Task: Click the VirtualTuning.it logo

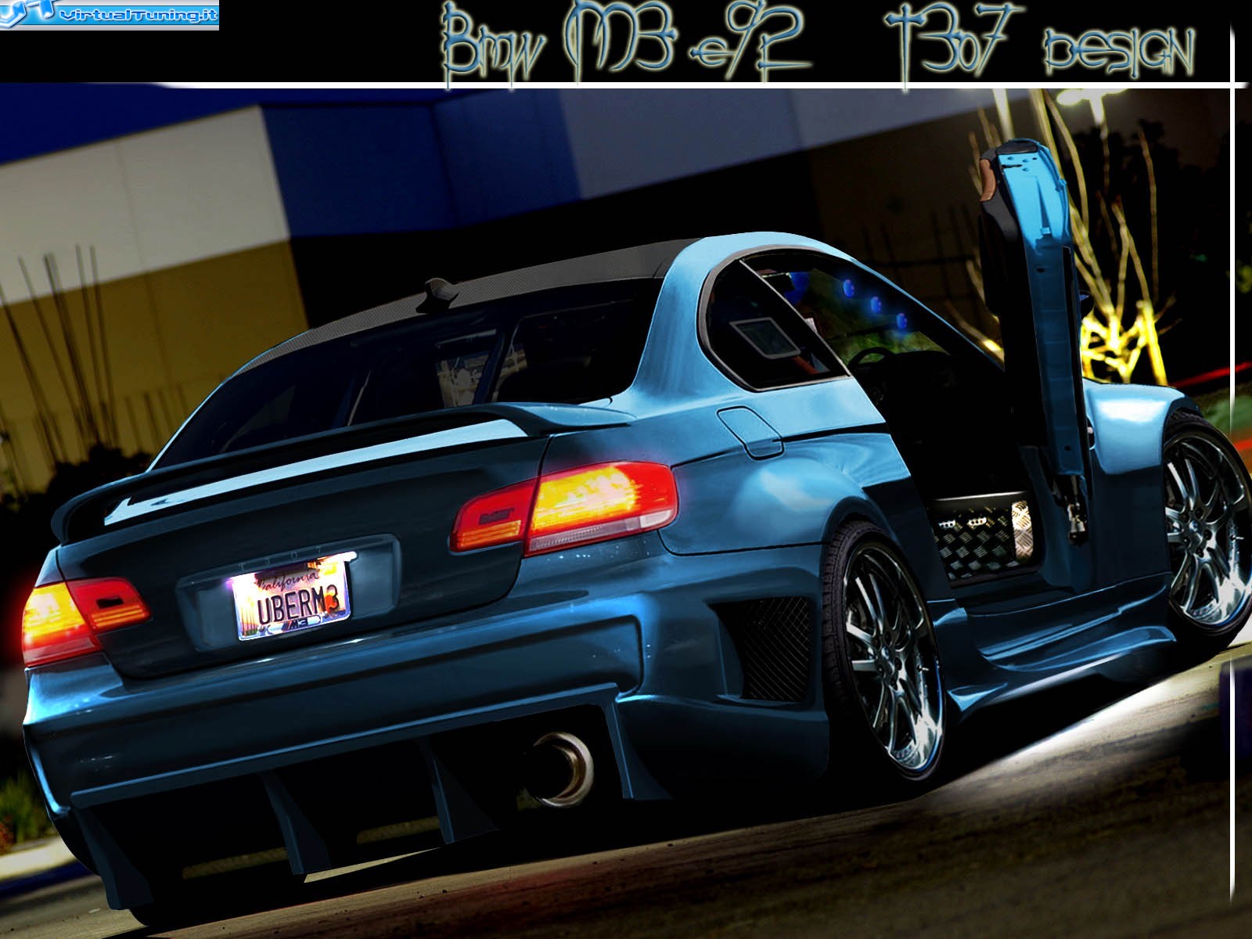Action: coord(110,14)
